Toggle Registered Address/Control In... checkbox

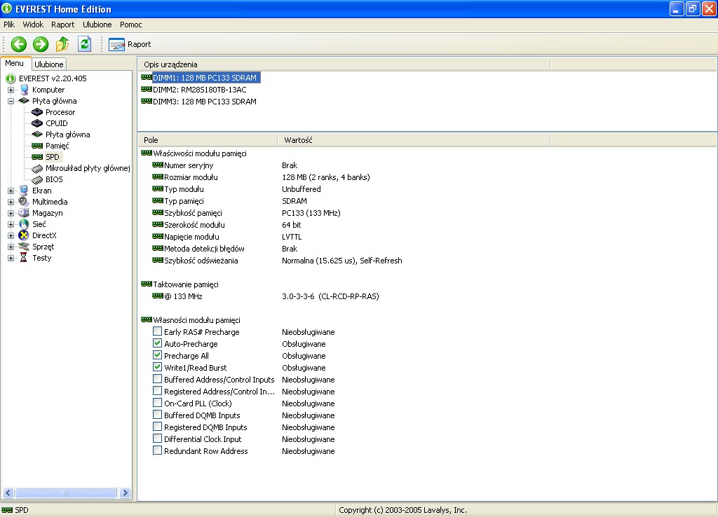[157, 391]
